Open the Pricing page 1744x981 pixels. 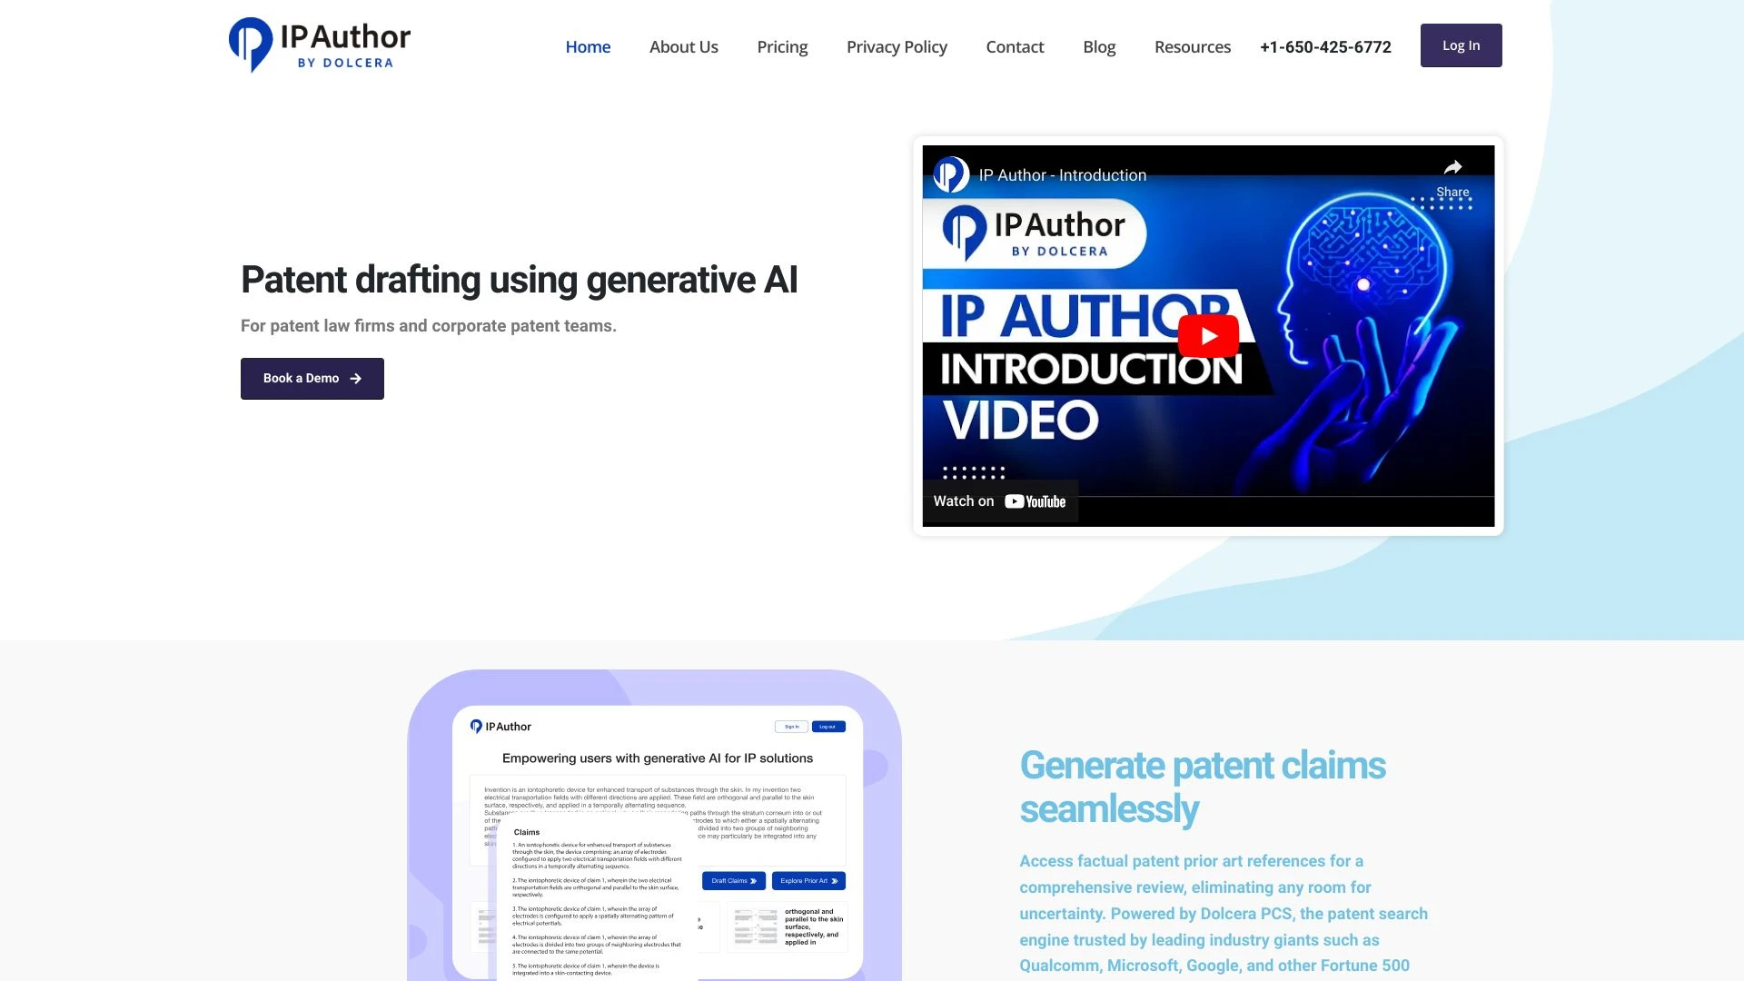click(781, 45)
